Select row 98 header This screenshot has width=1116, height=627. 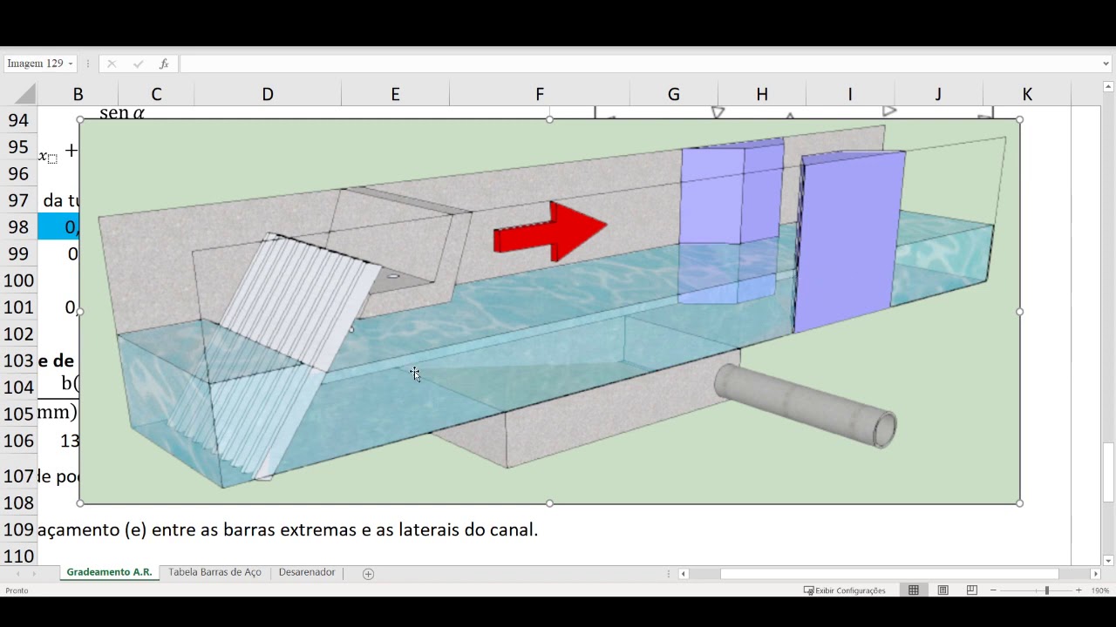pyautogui.click(x=18, y=226)
